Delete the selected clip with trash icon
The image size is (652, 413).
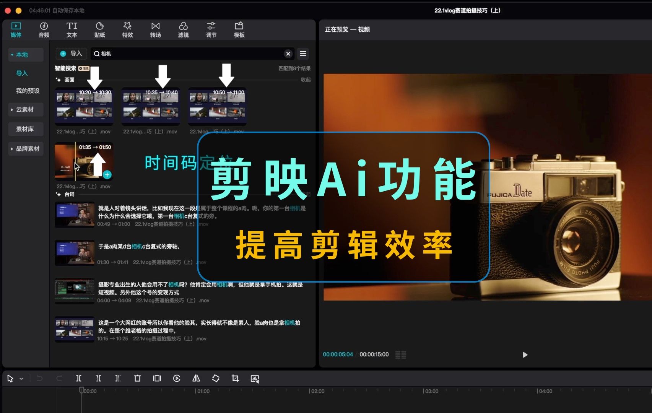coord(137,379)
